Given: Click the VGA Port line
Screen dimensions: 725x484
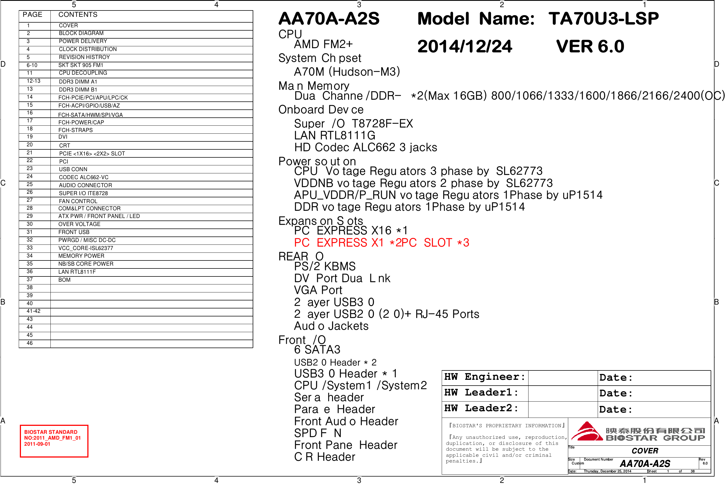Looking at the screenshot, I should pos(318,291).
